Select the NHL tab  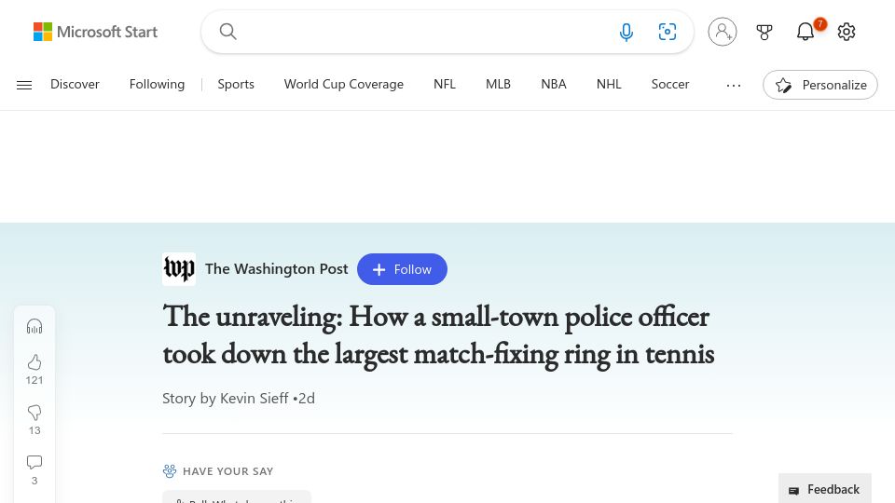point(609,85)
